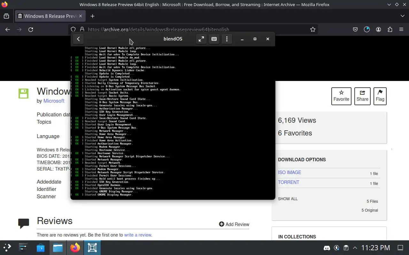This screenshot has height=255, width=409.
Task: Open the Microsoft author link
Action: (x=54, y=101)
